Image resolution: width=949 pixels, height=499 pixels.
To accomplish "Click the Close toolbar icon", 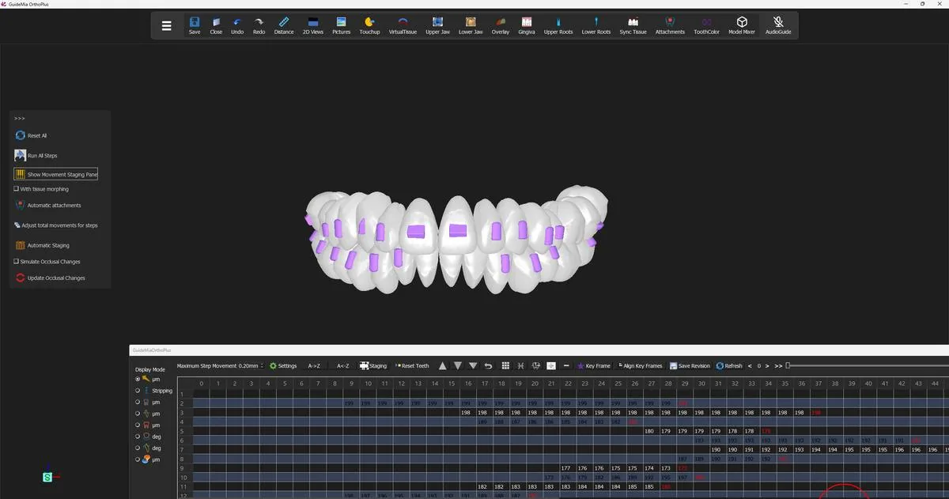I will coord(216,26).
